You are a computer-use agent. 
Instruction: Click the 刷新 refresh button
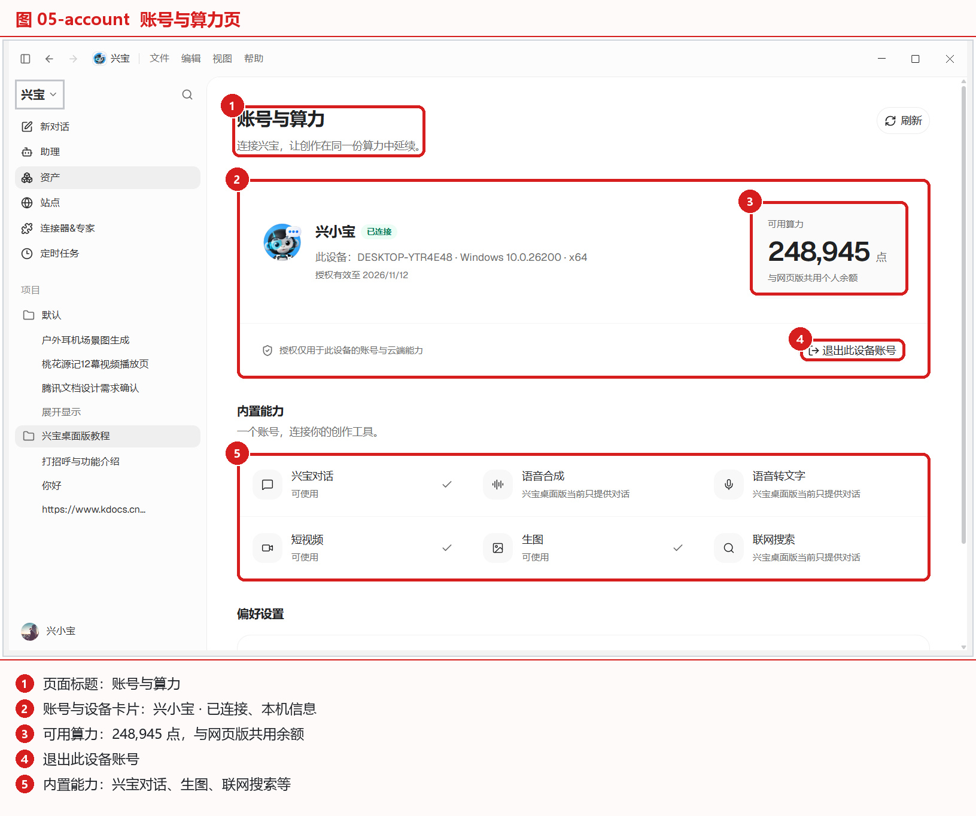(903, 121)
